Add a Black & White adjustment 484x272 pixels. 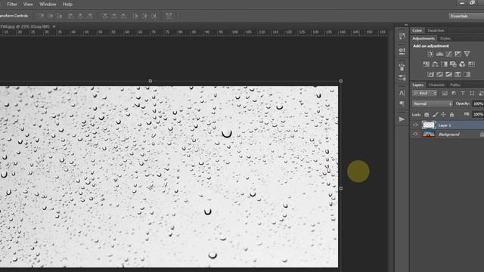coord(444,64)
